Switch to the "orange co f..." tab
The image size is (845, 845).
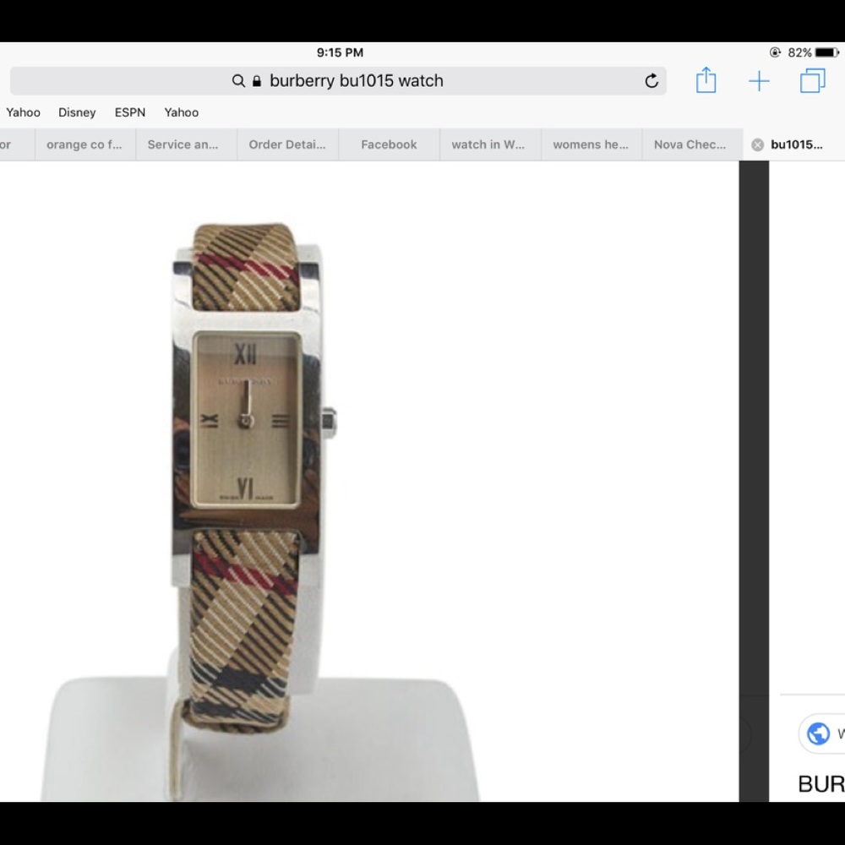(84, 144)
